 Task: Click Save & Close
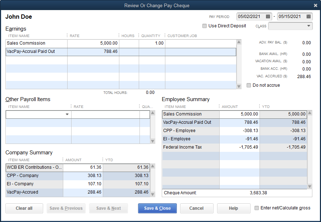pos(157,208)
